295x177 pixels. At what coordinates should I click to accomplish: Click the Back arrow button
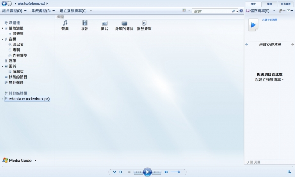click(4, 3)
